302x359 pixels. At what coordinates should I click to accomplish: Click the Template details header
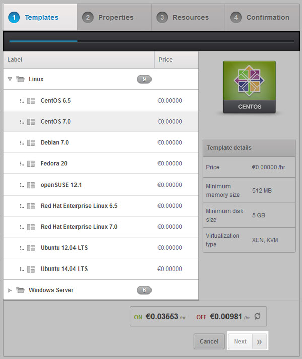[249, 148]
